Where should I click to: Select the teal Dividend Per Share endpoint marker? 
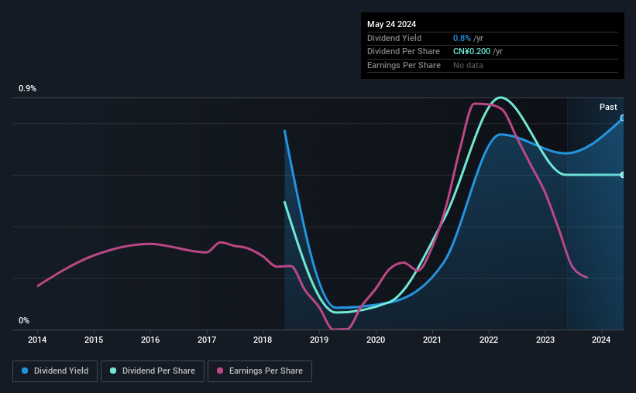point(623,175)
